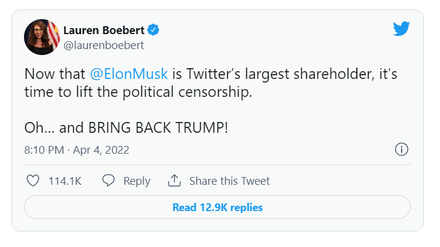Click the reply speech bubble icon
Viewport: 440px width, 247px height.
click(109, 181)
